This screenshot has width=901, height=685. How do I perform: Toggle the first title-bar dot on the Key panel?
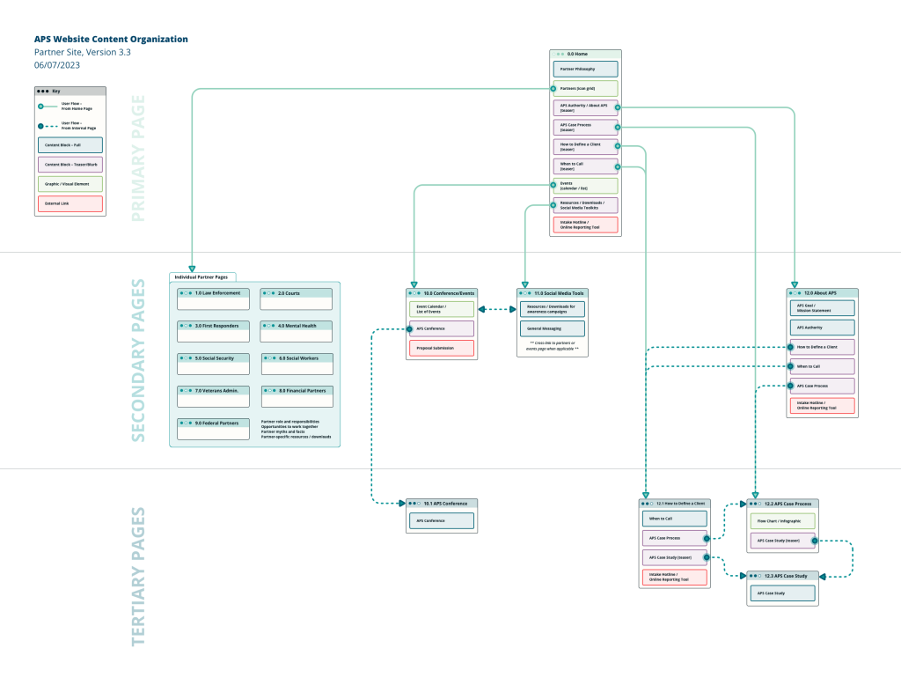point(40,91)
